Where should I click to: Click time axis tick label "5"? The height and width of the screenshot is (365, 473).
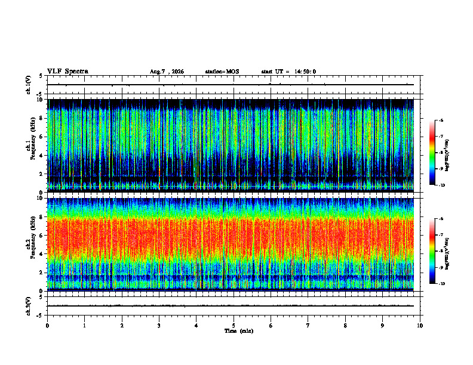[234, 326]
